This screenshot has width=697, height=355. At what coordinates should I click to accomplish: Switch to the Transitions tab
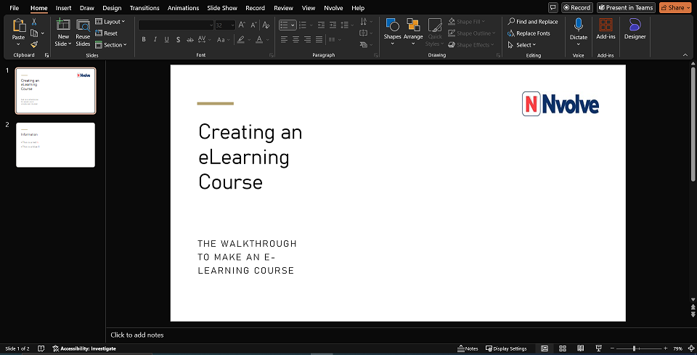[x=144, y=7]
